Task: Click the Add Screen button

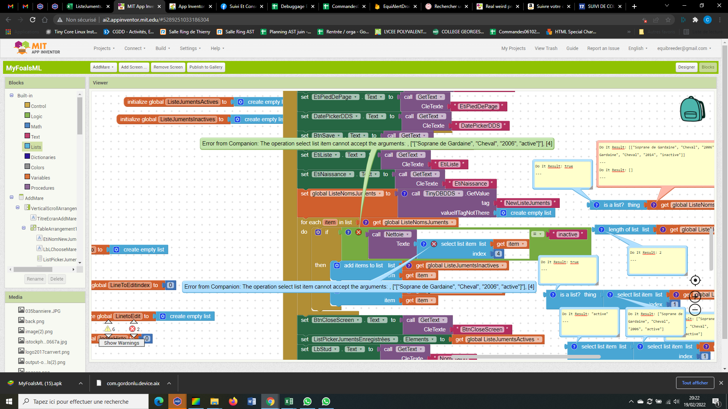Action: [x=133, y=67]
